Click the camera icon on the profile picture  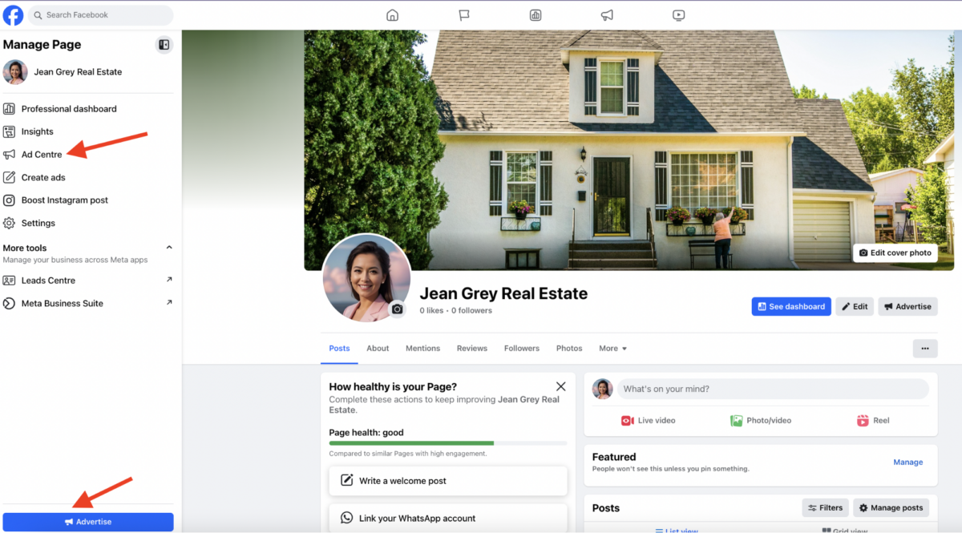(398, 309)
